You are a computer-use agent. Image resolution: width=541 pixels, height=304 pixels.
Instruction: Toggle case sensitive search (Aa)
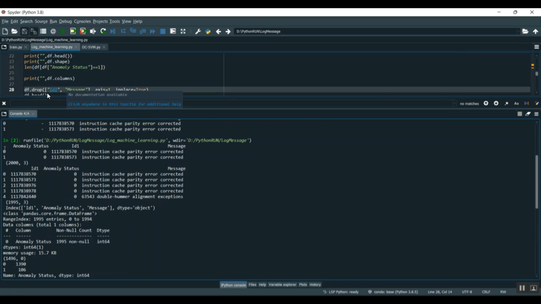(x=516, y=103)
